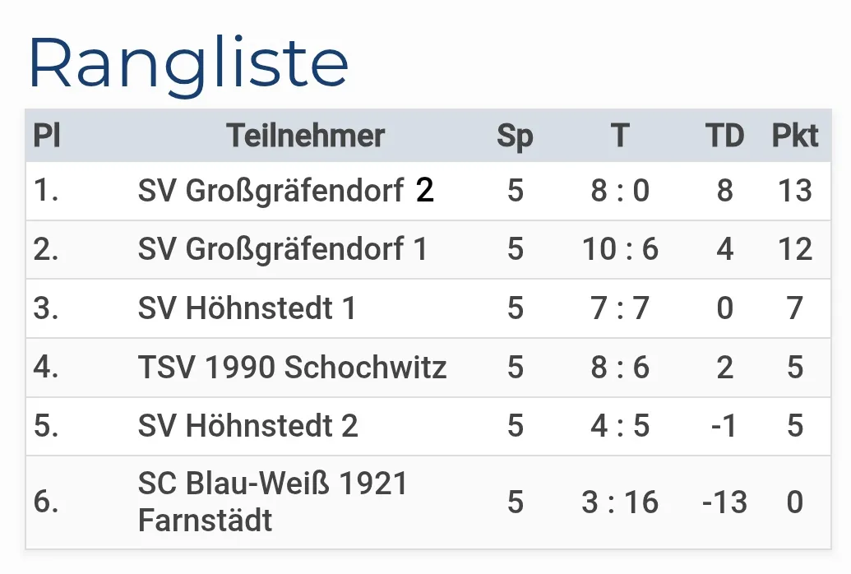
Task: Open SC Blau-Weiß 1921 Farnstädt entry
Action: click(x=273, y=502)
